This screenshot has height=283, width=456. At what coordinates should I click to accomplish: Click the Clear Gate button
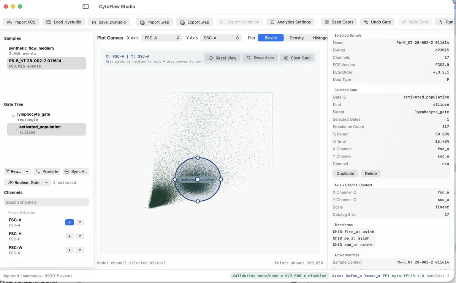click(x=297, y=58)
